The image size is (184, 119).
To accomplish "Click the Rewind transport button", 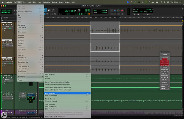I will tap(115, 14).
